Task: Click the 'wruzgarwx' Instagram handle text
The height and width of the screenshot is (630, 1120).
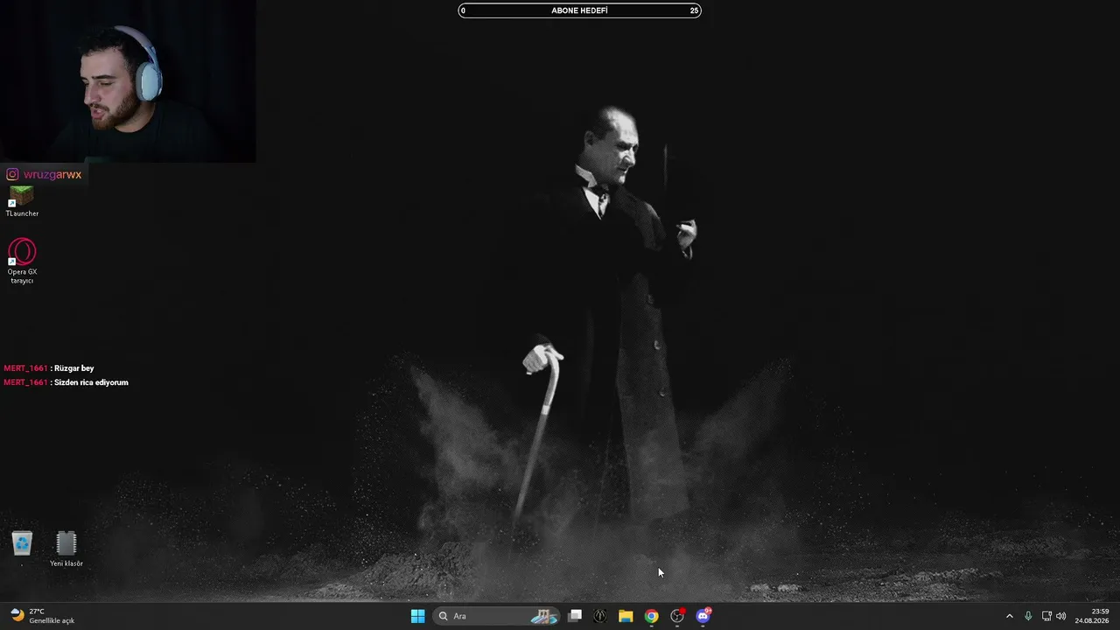Action: point(52,175)
